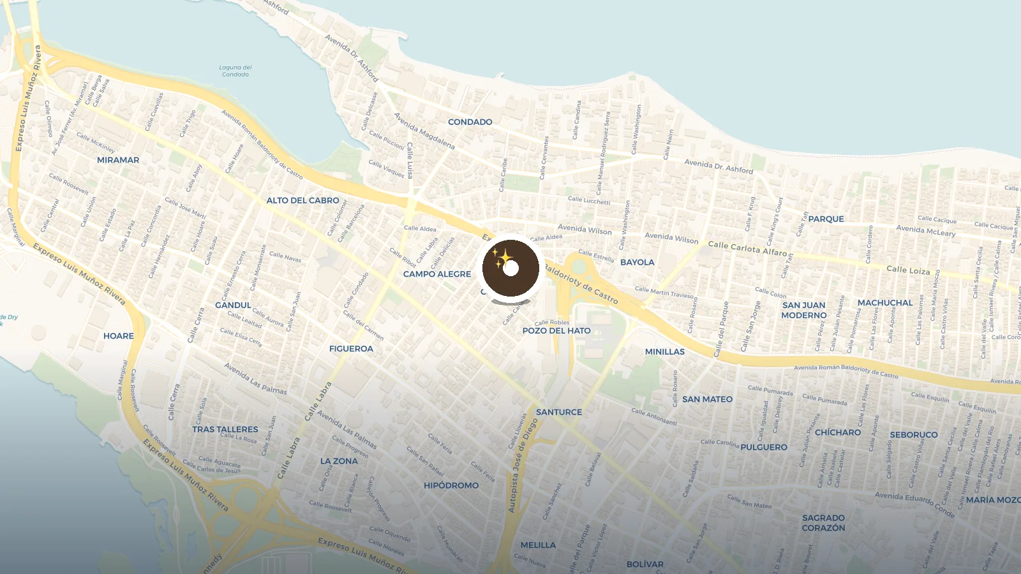Select the MACHUCHAL area label
1021x574 pixels.
click(885, 303)
